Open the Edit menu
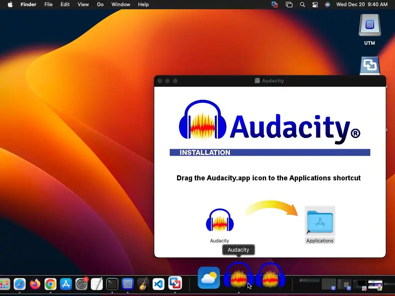The height and width of the screenshot is (296, 395). (x=65, y=5)
